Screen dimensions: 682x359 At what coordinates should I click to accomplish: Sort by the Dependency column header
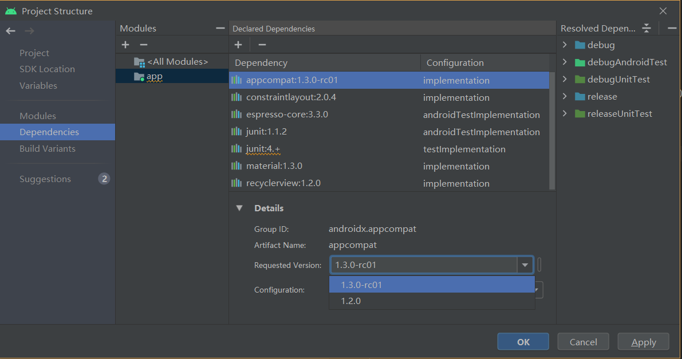pos(325,62)
